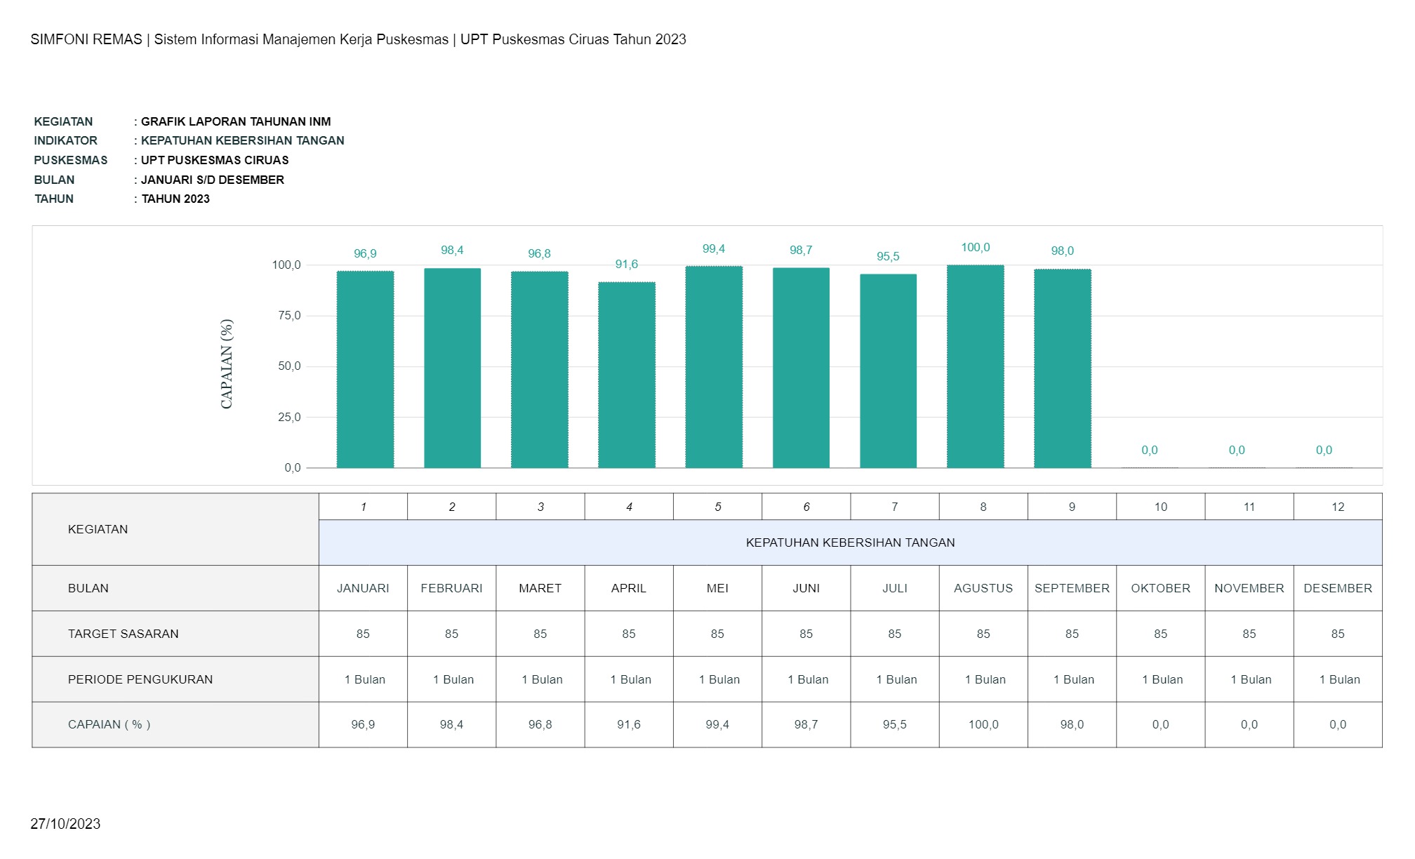Click the Januari bar in chart
This screenshot has height=859, width=1415.
[x=365, y=370]
